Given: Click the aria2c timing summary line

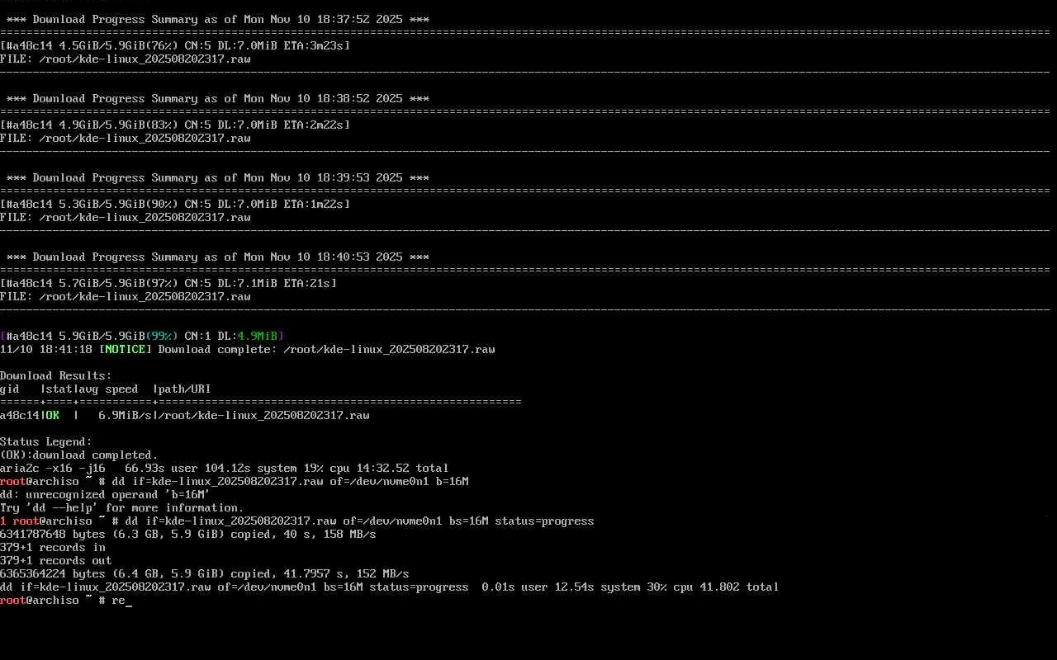Looking at the screenshot, I should point(224,468).
